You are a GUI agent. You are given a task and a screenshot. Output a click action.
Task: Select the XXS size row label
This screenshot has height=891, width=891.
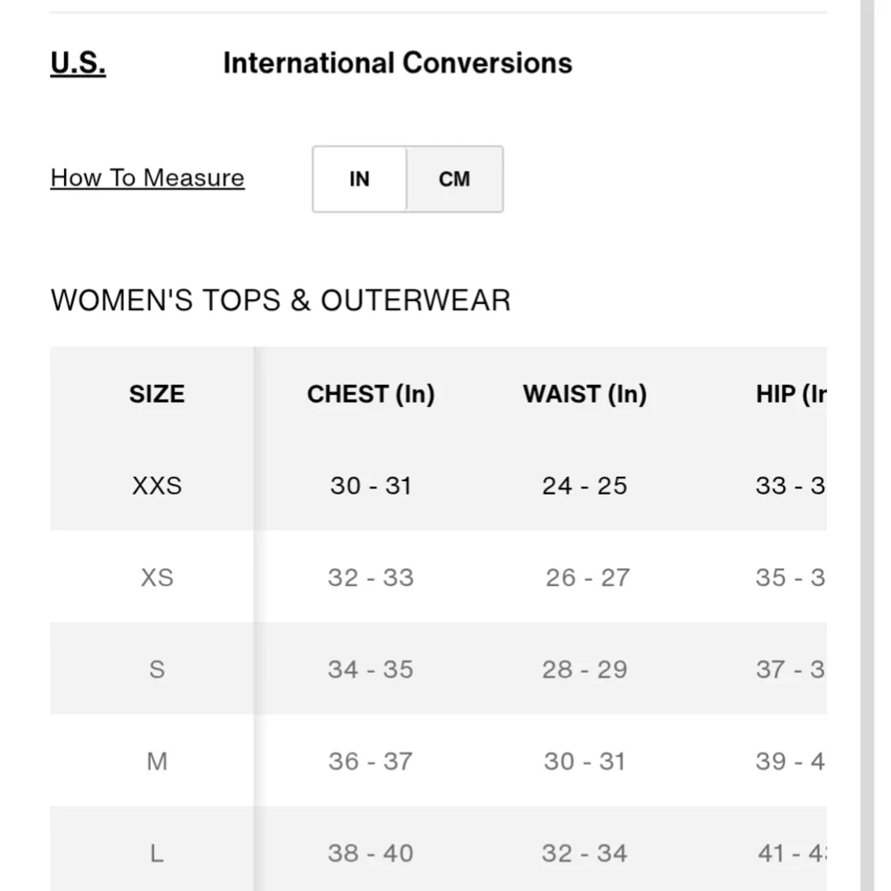click(157, 486)
